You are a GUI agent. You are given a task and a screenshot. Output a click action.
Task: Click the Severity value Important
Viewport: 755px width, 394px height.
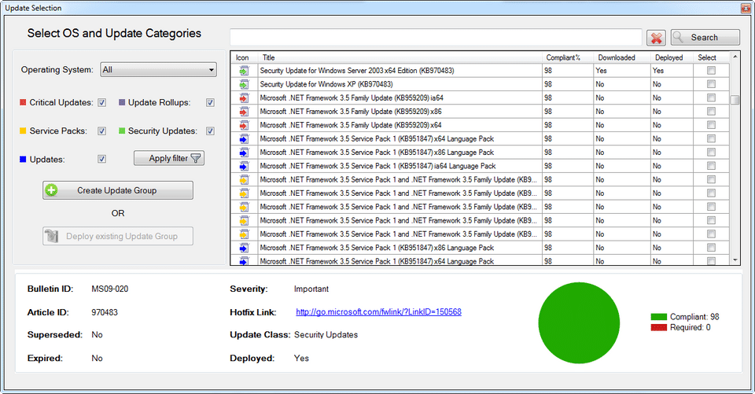[x=311, y=289]
